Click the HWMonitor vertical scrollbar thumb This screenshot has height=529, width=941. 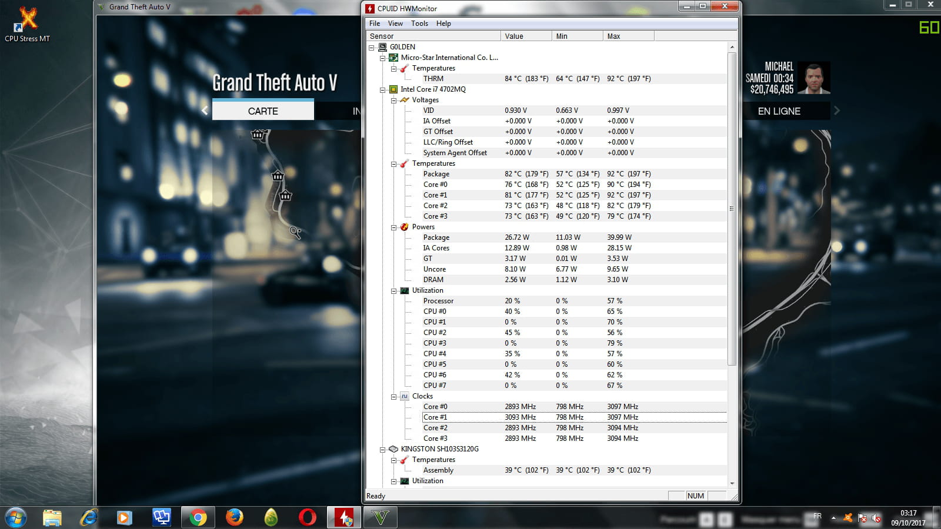pyautogui.click(x=732, y=209)
